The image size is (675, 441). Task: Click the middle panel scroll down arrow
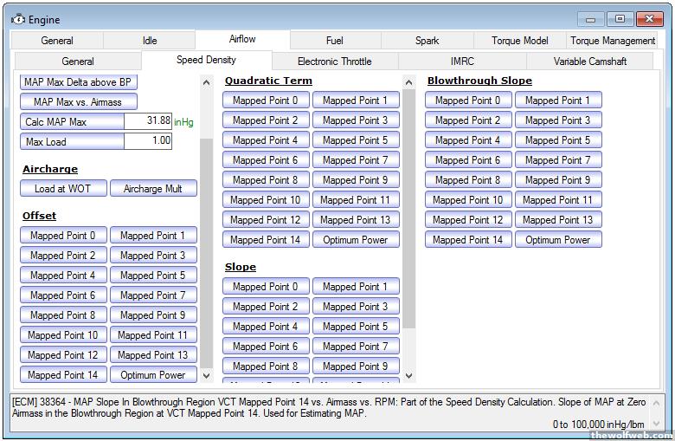pyautogui.click(x=409, y=376)
